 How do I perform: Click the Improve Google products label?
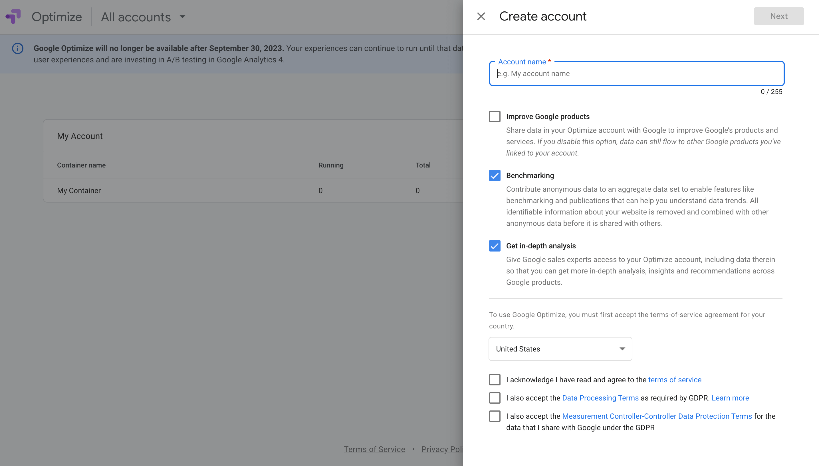tap(548, 116)
